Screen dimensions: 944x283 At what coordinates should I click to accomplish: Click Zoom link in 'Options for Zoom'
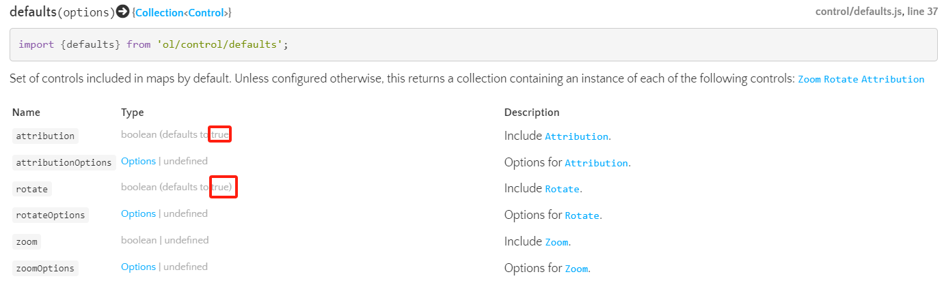pyautogui.click(x=576, y=269)
